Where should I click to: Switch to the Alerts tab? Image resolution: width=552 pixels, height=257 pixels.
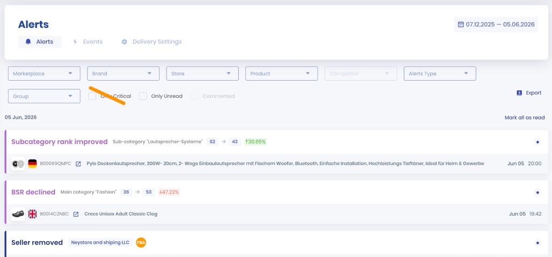(x=40, y=42)
